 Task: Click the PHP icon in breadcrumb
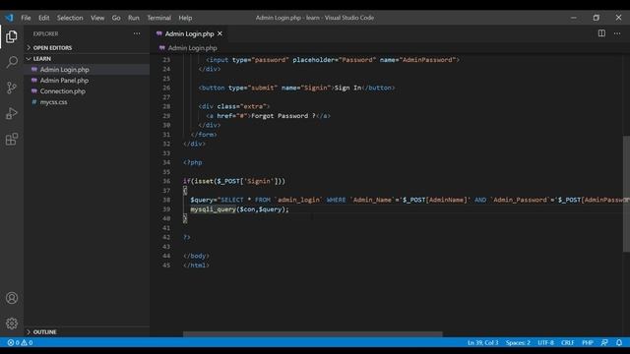click(x=161, y=48)
